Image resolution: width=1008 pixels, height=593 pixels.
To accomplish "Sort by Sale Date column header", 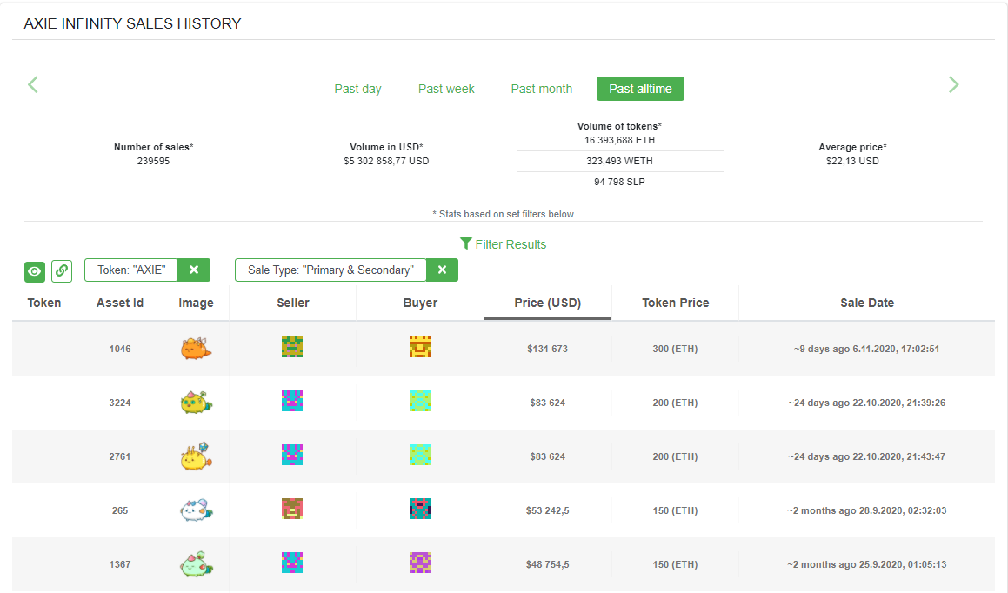I will point(867,303).
